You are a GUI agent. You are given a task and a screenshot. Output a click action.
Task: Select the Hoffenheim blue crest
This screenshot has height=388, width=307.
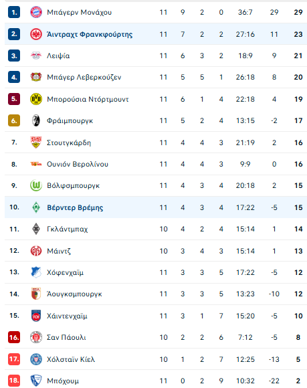(36, 272)
